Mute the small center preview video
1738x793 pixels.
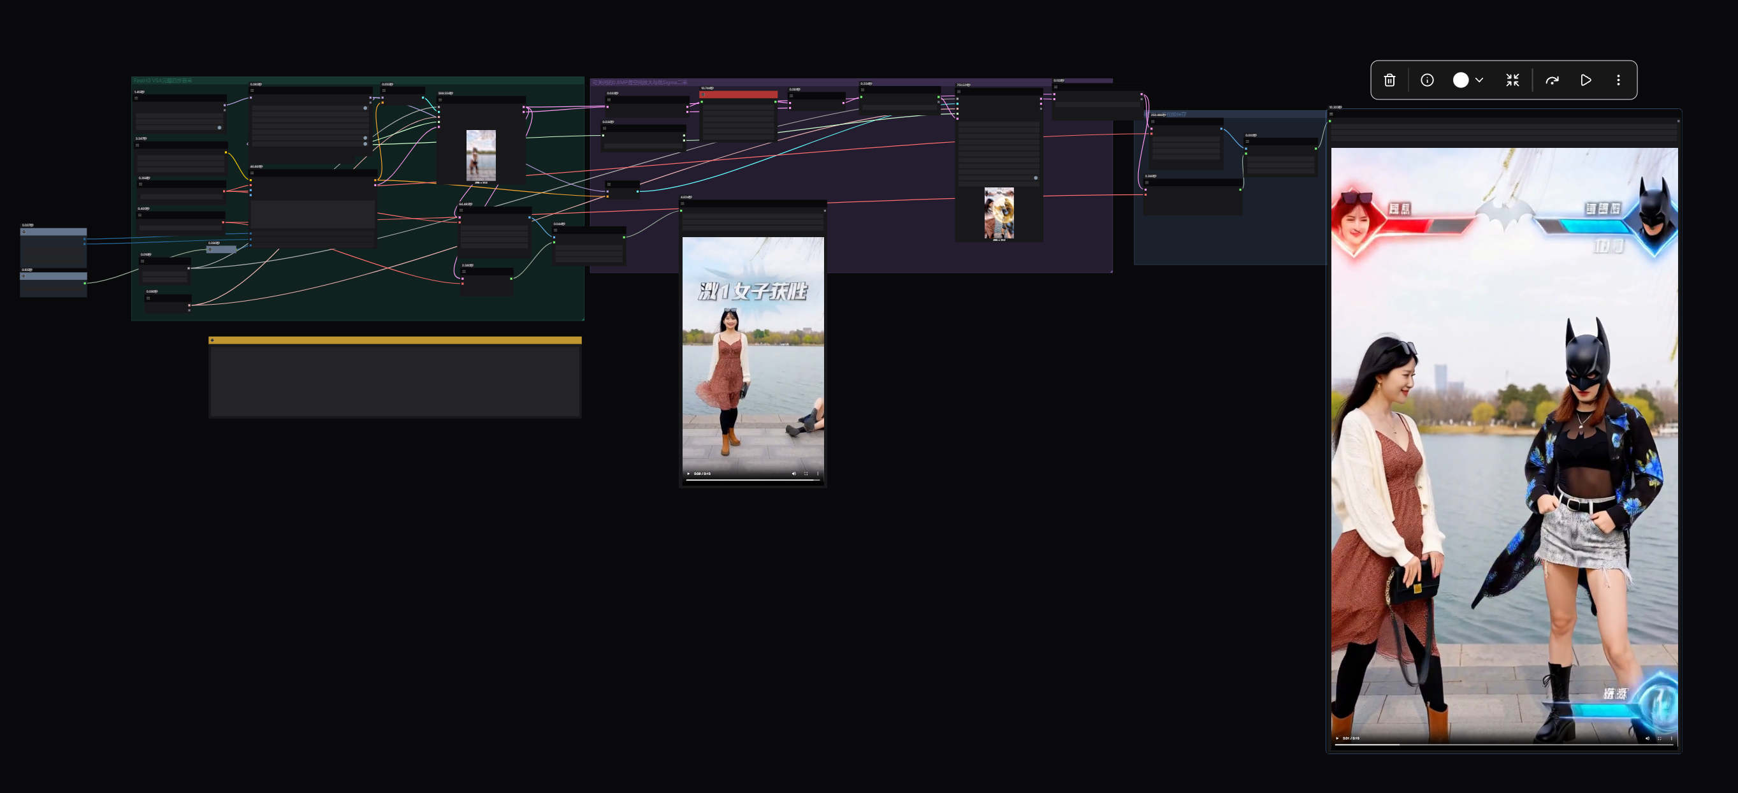point(793,474)
